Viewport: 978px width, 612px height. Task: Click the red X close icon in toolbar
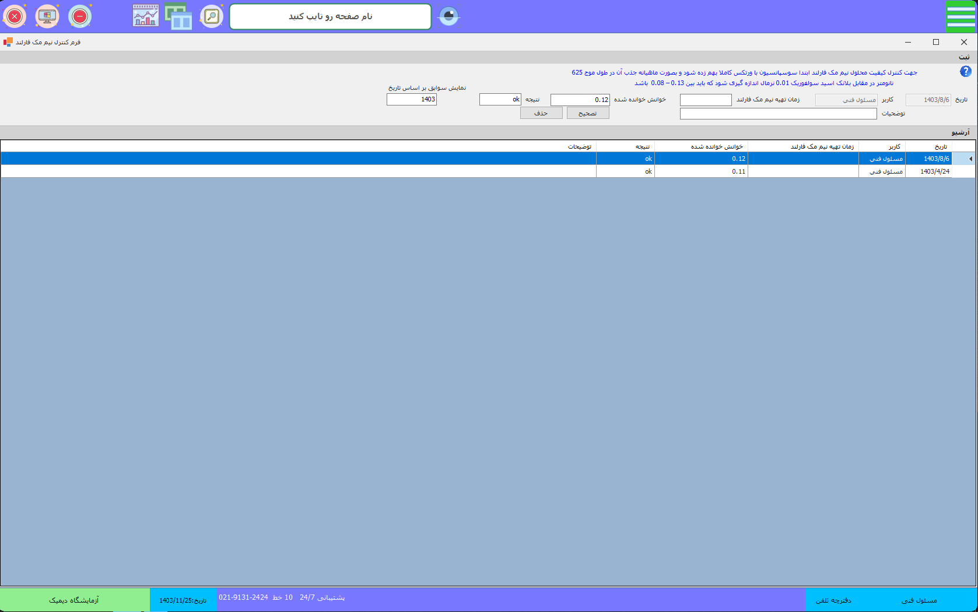[15, 16]
